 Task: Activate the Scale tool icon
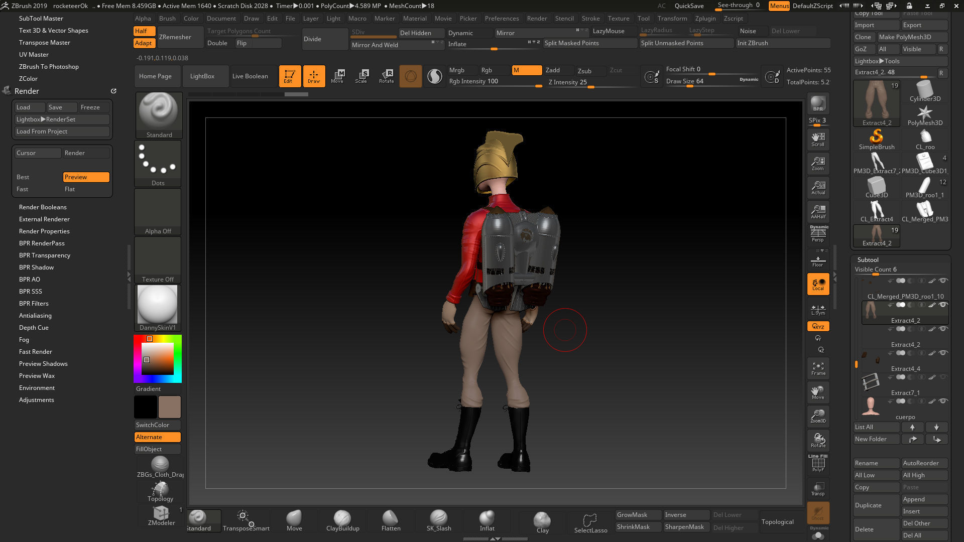point(362,76)
